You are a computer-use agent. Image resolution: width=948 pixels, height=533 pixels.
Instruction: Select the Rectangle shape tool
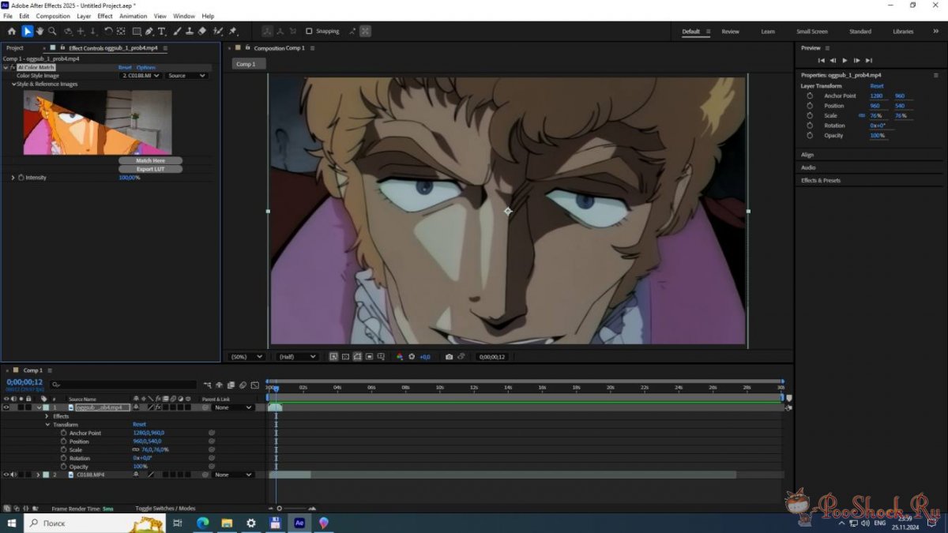coord(137,32)
